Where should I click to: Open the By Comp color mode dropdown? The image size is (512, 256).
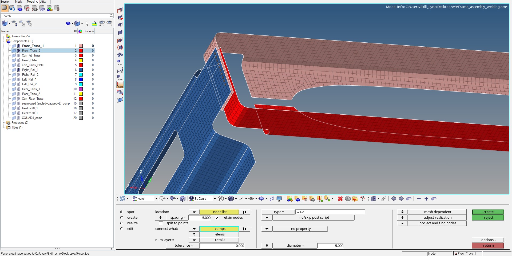tap(215, 199)
